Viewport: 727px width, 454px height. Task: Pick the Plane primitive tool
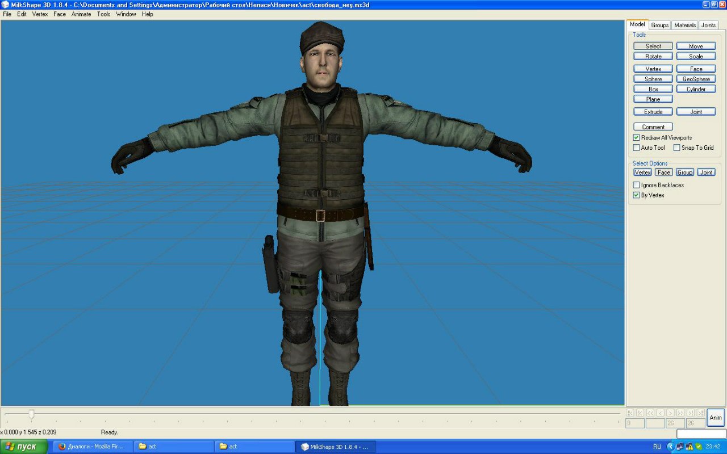pyautogui.click(x=653, y=99)
